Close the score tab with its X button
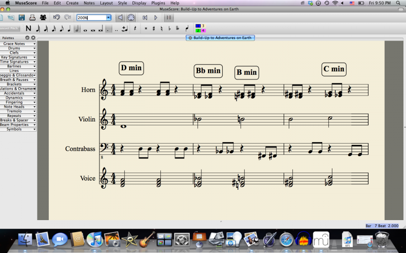The image size is (406, 253). tap(190, 38)
